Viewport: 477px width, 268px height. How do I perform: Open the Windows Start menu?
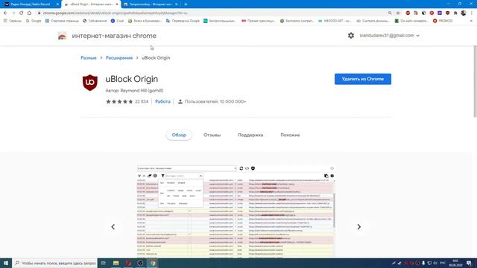(x=6, y=263)
